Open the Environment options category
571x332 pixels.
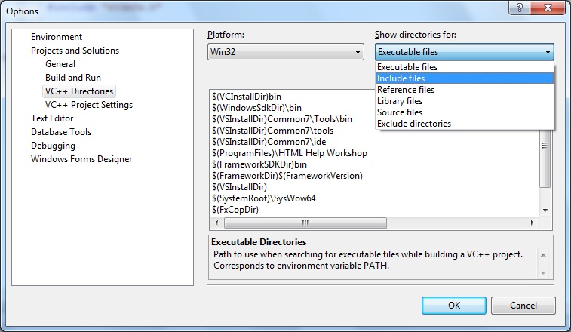(57, 37)
